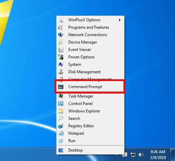Select Power Options
The height and width of the screenshot is (161, 175).
pyautogui.click(x=90, y=57)
